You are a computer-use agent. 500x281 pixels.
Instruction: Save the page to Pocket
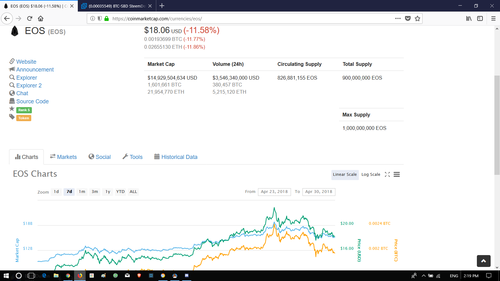pos(408,18)
